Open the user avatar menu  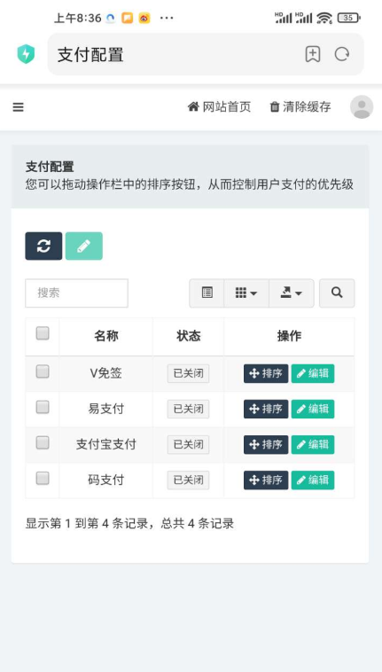click(362, 106)
